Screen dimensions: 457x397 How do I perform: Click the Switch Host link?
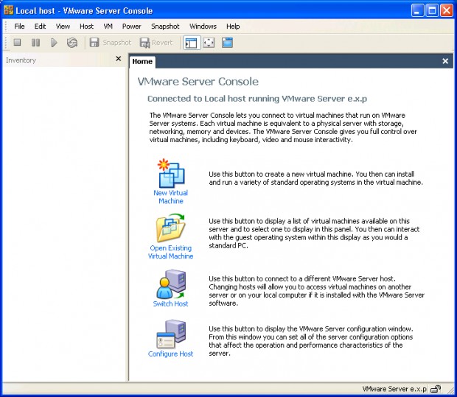click(170, 303)
